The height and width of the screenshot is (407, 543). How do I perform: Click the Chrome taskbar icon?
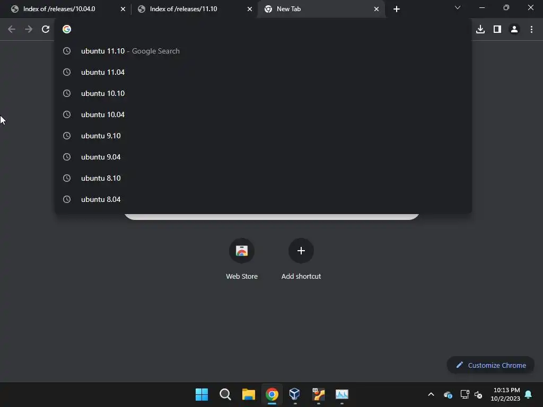click(x=272, y=394)
